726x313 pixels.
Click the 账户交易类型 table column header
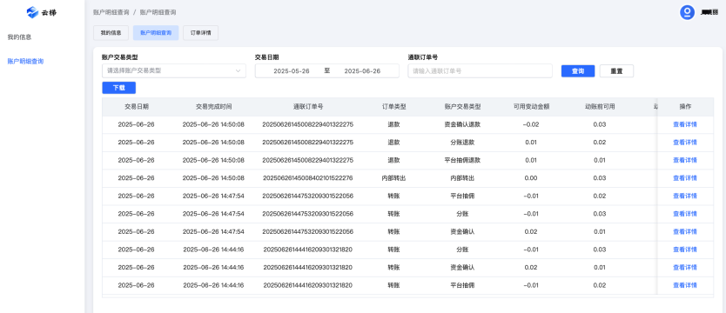[x=462, y=106]
